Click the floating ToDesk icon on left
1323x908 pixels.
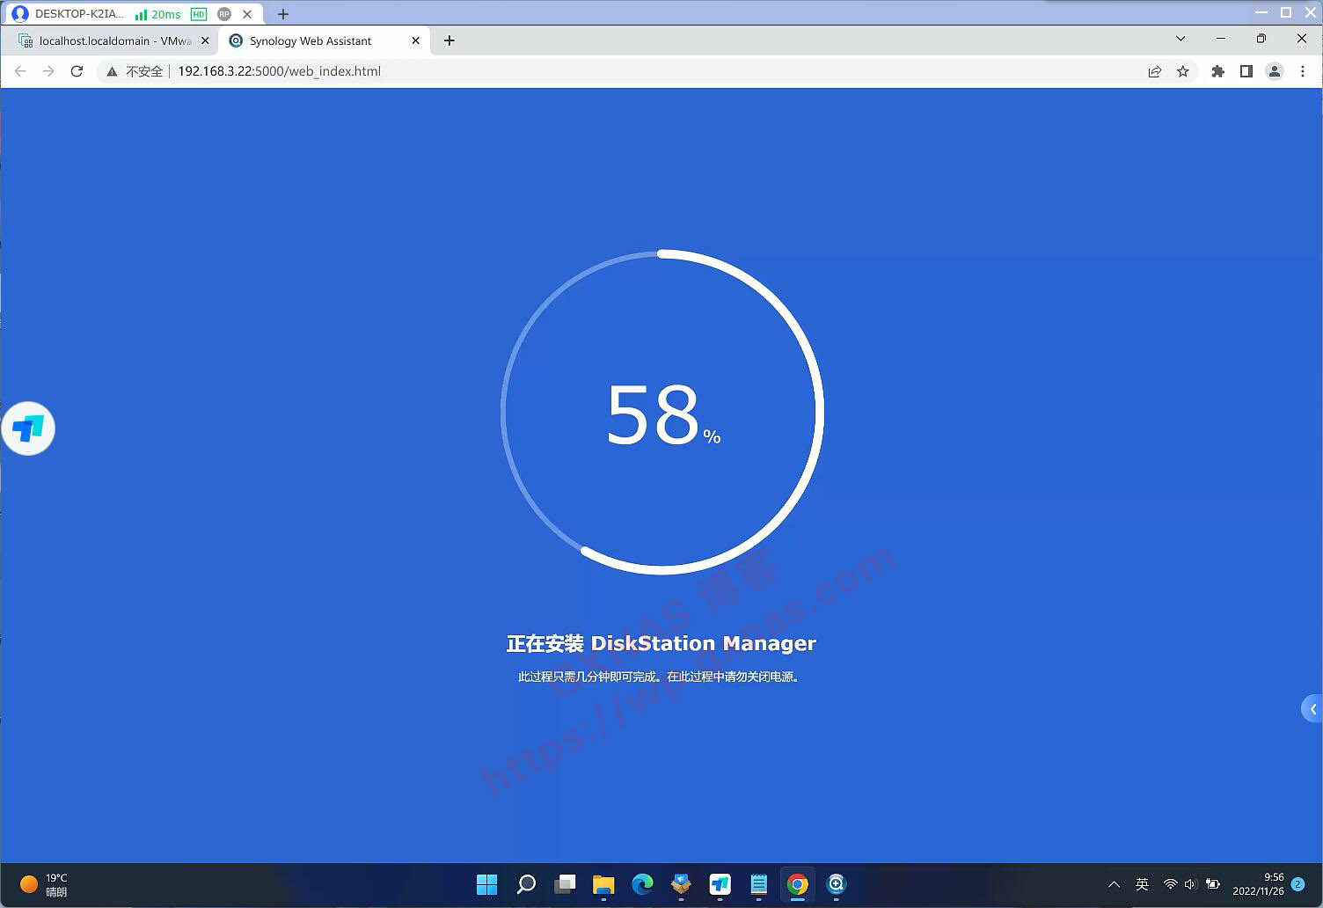point(28,428)
